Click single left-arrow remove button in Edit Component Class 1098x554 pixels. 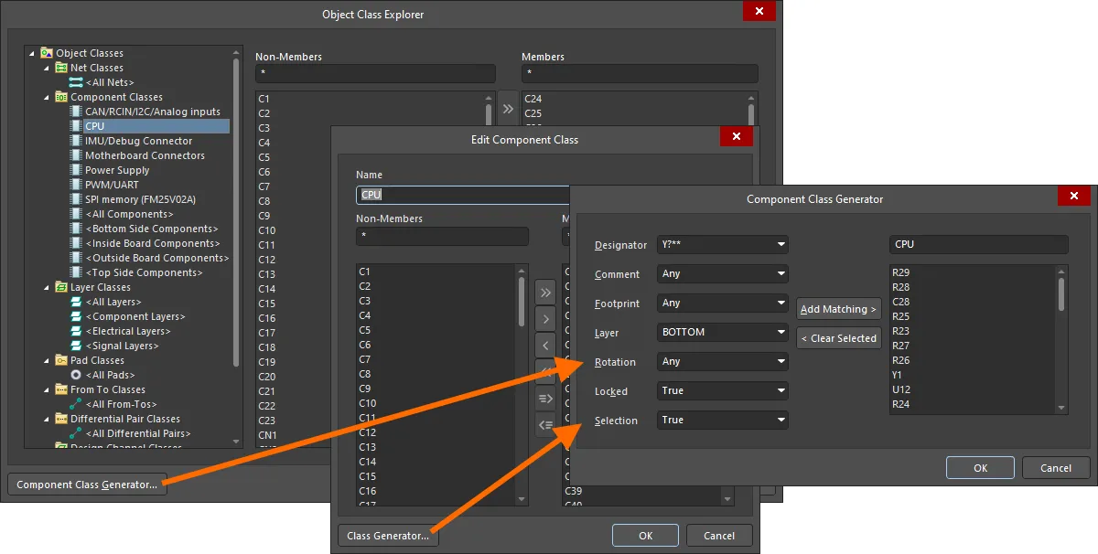(546, 346)
